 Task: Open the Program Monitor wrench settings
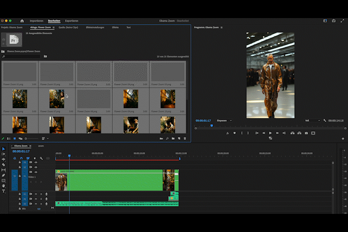tap(325, 121)
